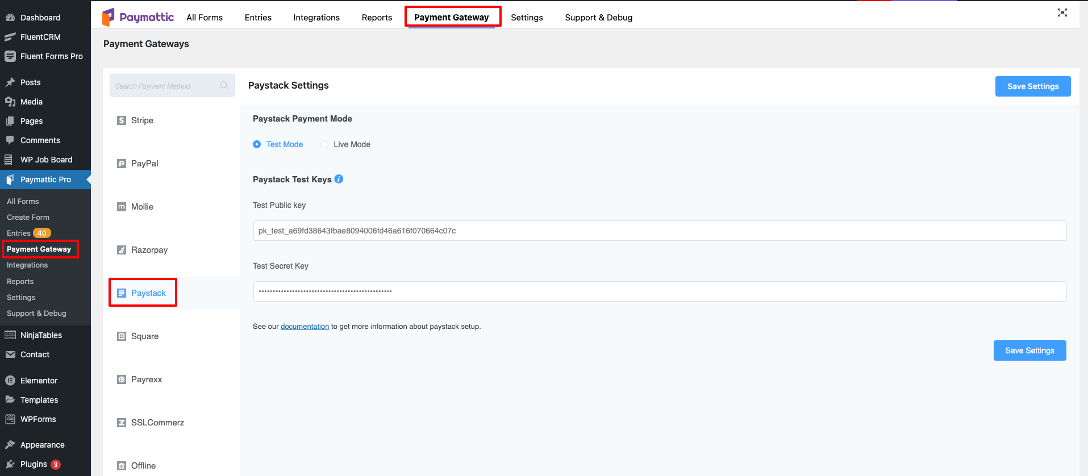The image size is (1088, 476).
Task: Open the Paystack documentation link
Action: [305, 327]
